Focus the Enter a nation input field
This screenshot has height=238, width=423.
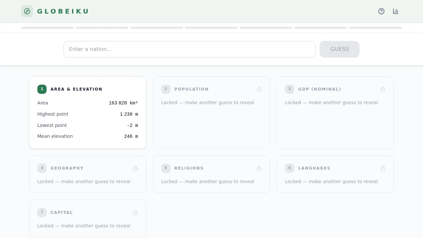(x=189, y=49)
